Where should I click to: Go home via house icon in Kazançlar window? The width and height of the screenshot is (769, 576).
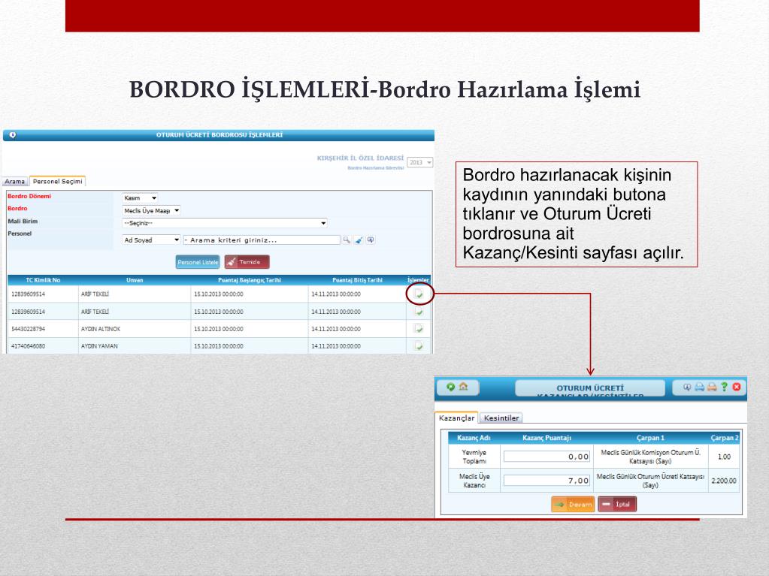click(463, 387)
